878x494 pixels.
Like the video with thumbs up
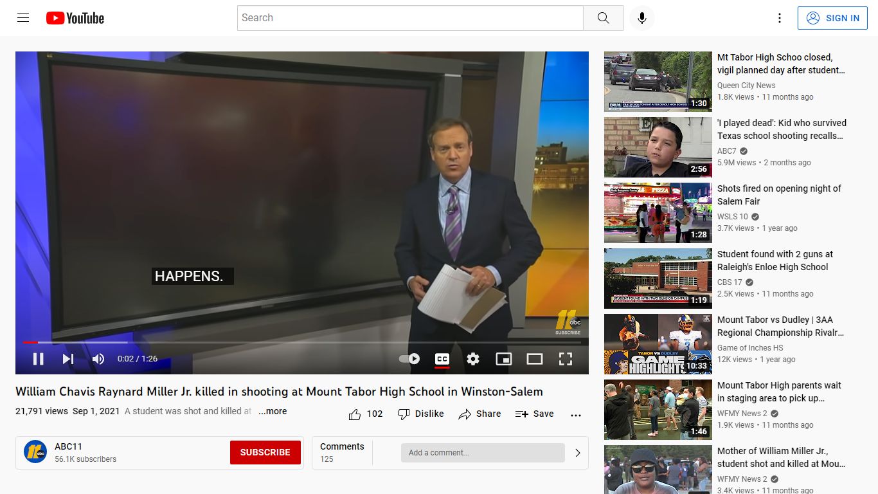(x=366, y=414)
